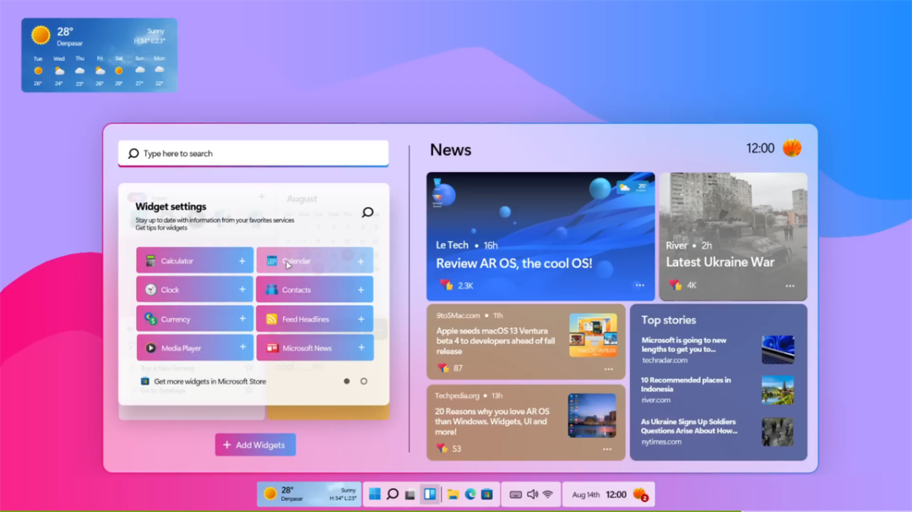Select the Currency widget tile
The image size is (912, 512).
click(195, 319)
